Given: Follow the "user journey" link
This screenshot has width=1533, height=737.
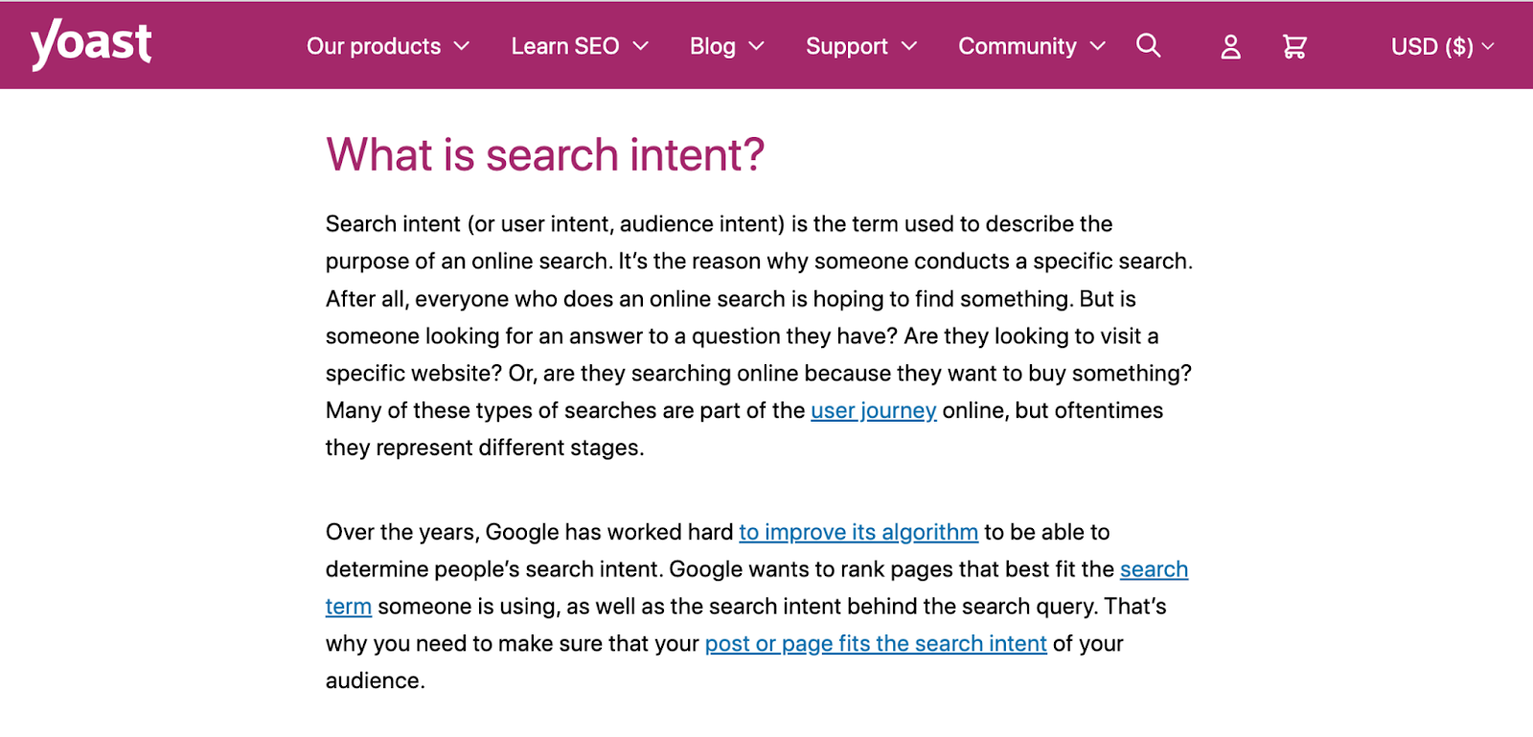Looking at the screenshot, I should [x=873, y=411].
